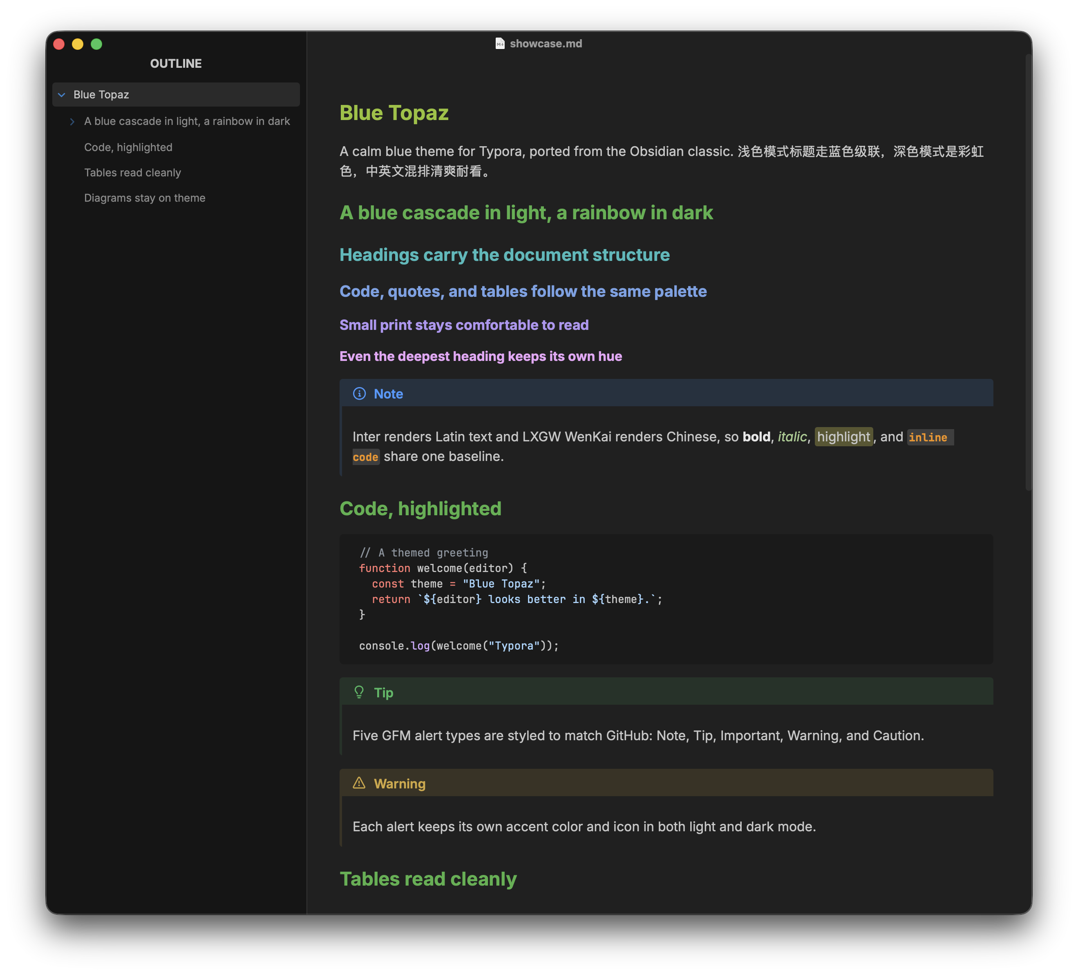Viewport: 1078px width, 975px height.
Task: Click the Tip text 'Five GFM alert types are styled'
Action: 638,735
